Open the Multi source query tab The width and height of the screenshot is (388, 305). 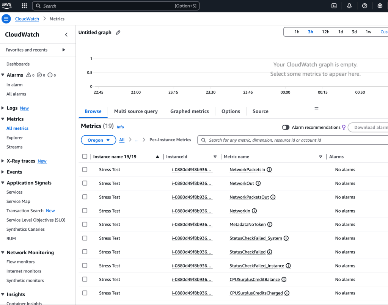pos(136,111)
